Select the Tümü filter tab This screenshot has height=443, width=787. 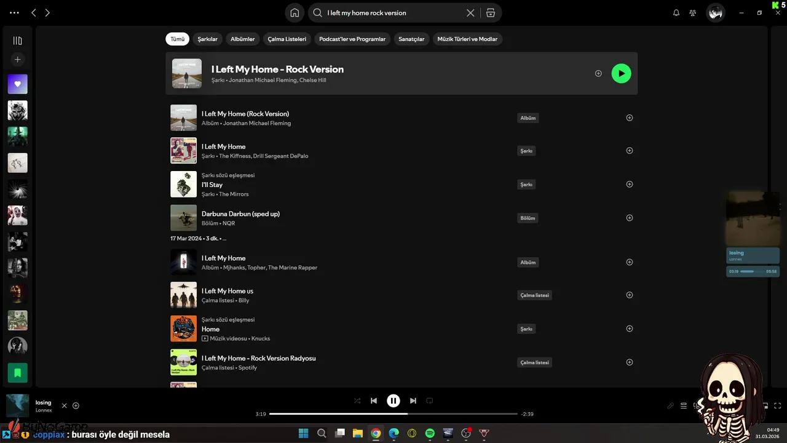click(177, 39)
